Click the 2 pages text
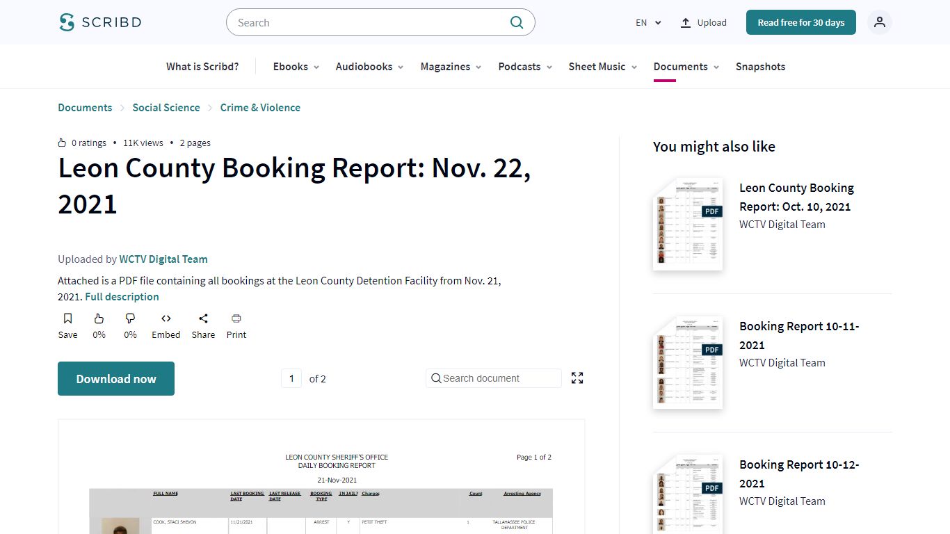The width and height of the screenshot is (950, 534). 195,143
